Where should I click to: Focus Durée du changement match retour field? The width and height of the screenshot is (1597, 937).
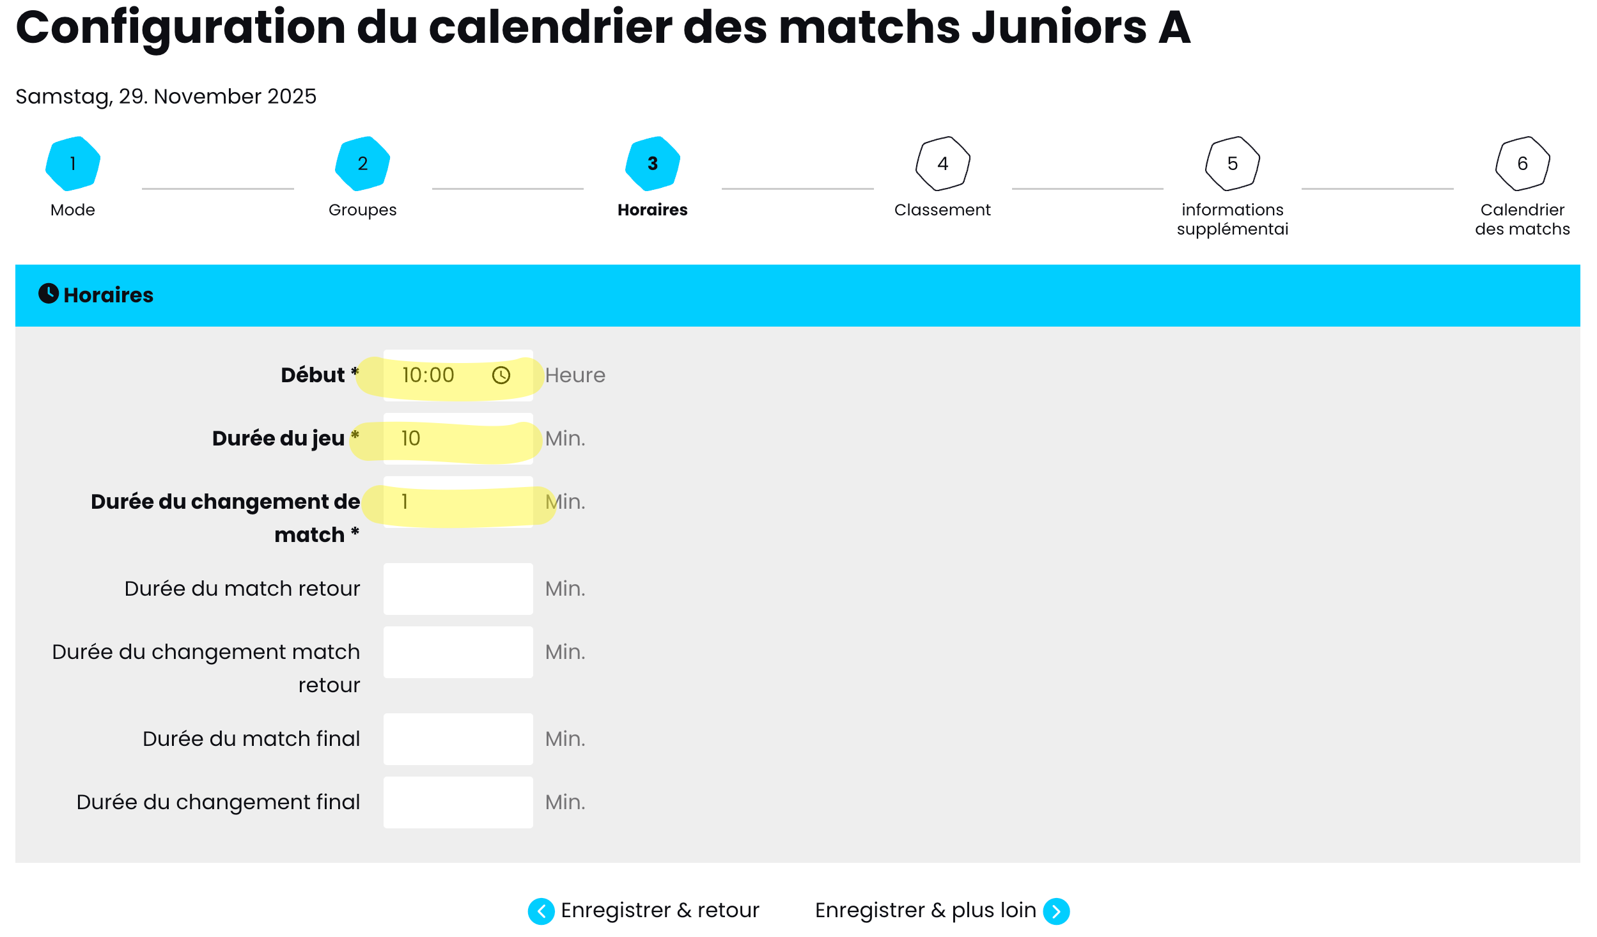pyautogui.click(x=458, y=652)
